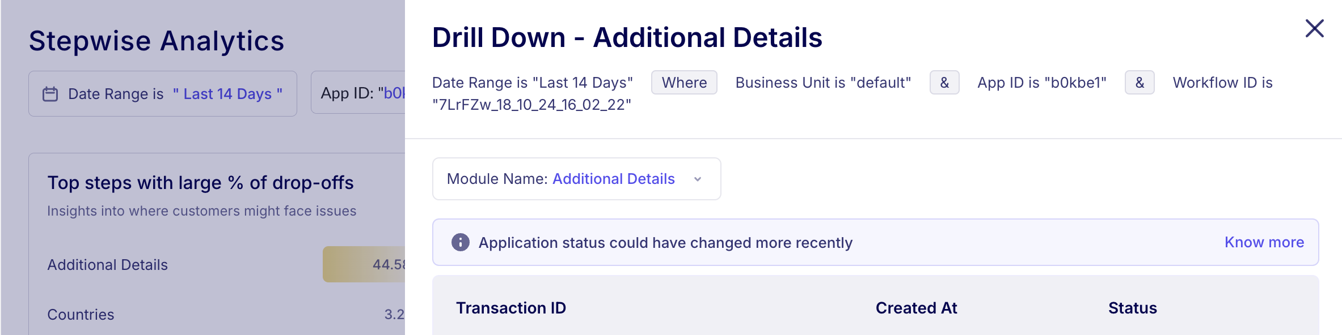Screen dimensions: 1342x335
Task: Click the info icon in the status banner
Action: coord(460,242)
